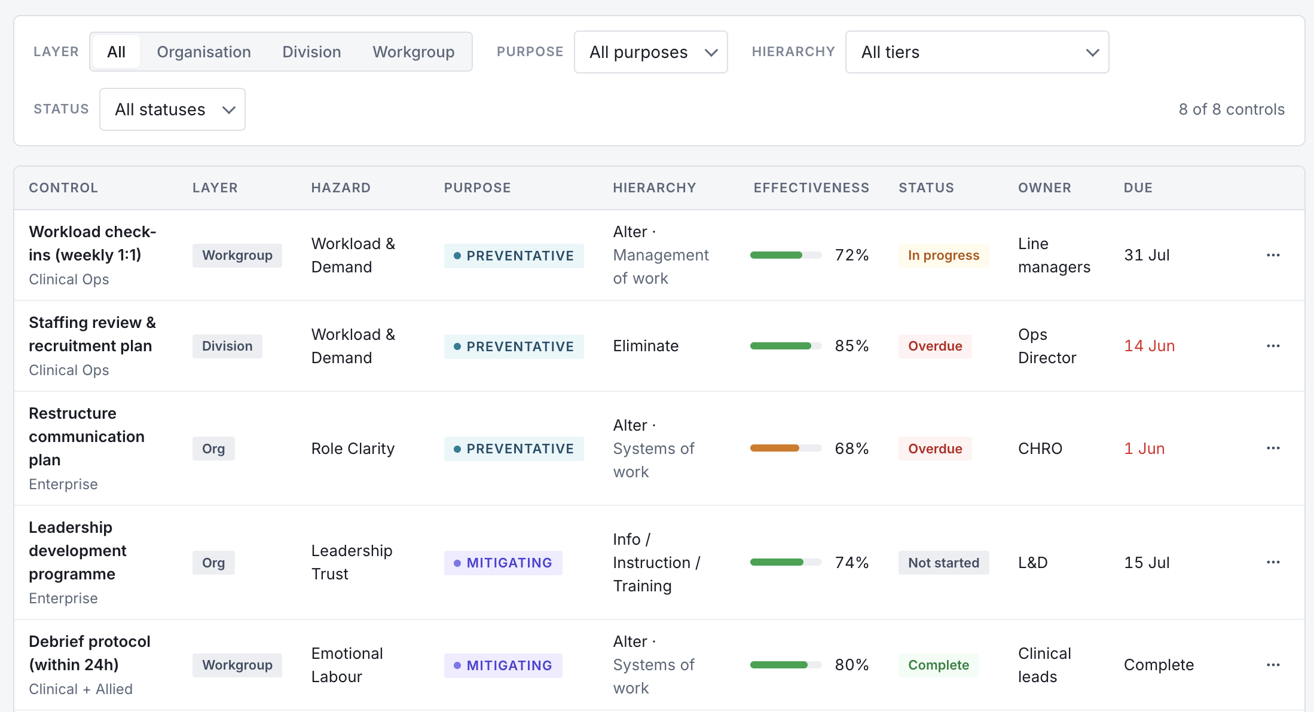This screenshot has width=1314, height=712.
Task: Sort by Status column header
Action: tap(926, 188)
